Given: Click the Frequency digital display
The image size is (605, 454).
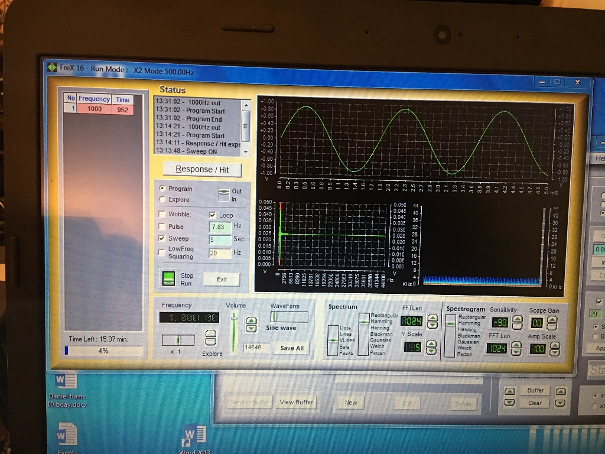Looking at the screenshot, I should pos(190,317).
